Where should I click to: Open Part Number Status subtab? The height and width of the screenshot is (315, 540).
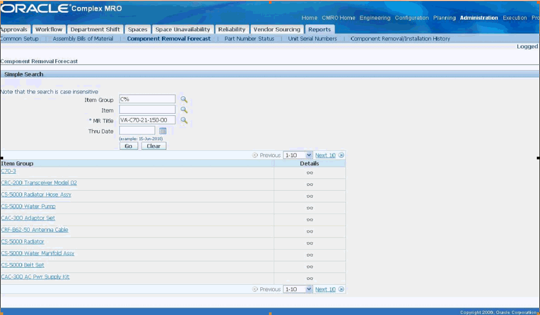point(249,39)
